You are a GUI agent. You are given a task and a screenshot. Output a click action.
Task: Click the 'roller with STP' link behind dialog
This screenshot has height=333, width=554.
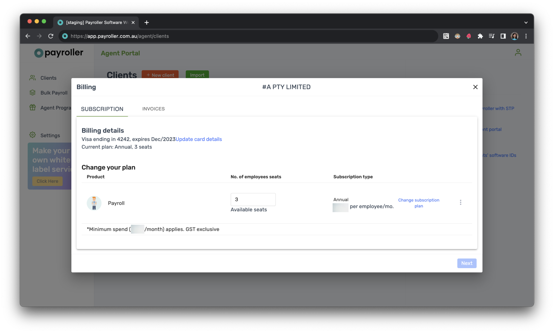coord(498,109)
